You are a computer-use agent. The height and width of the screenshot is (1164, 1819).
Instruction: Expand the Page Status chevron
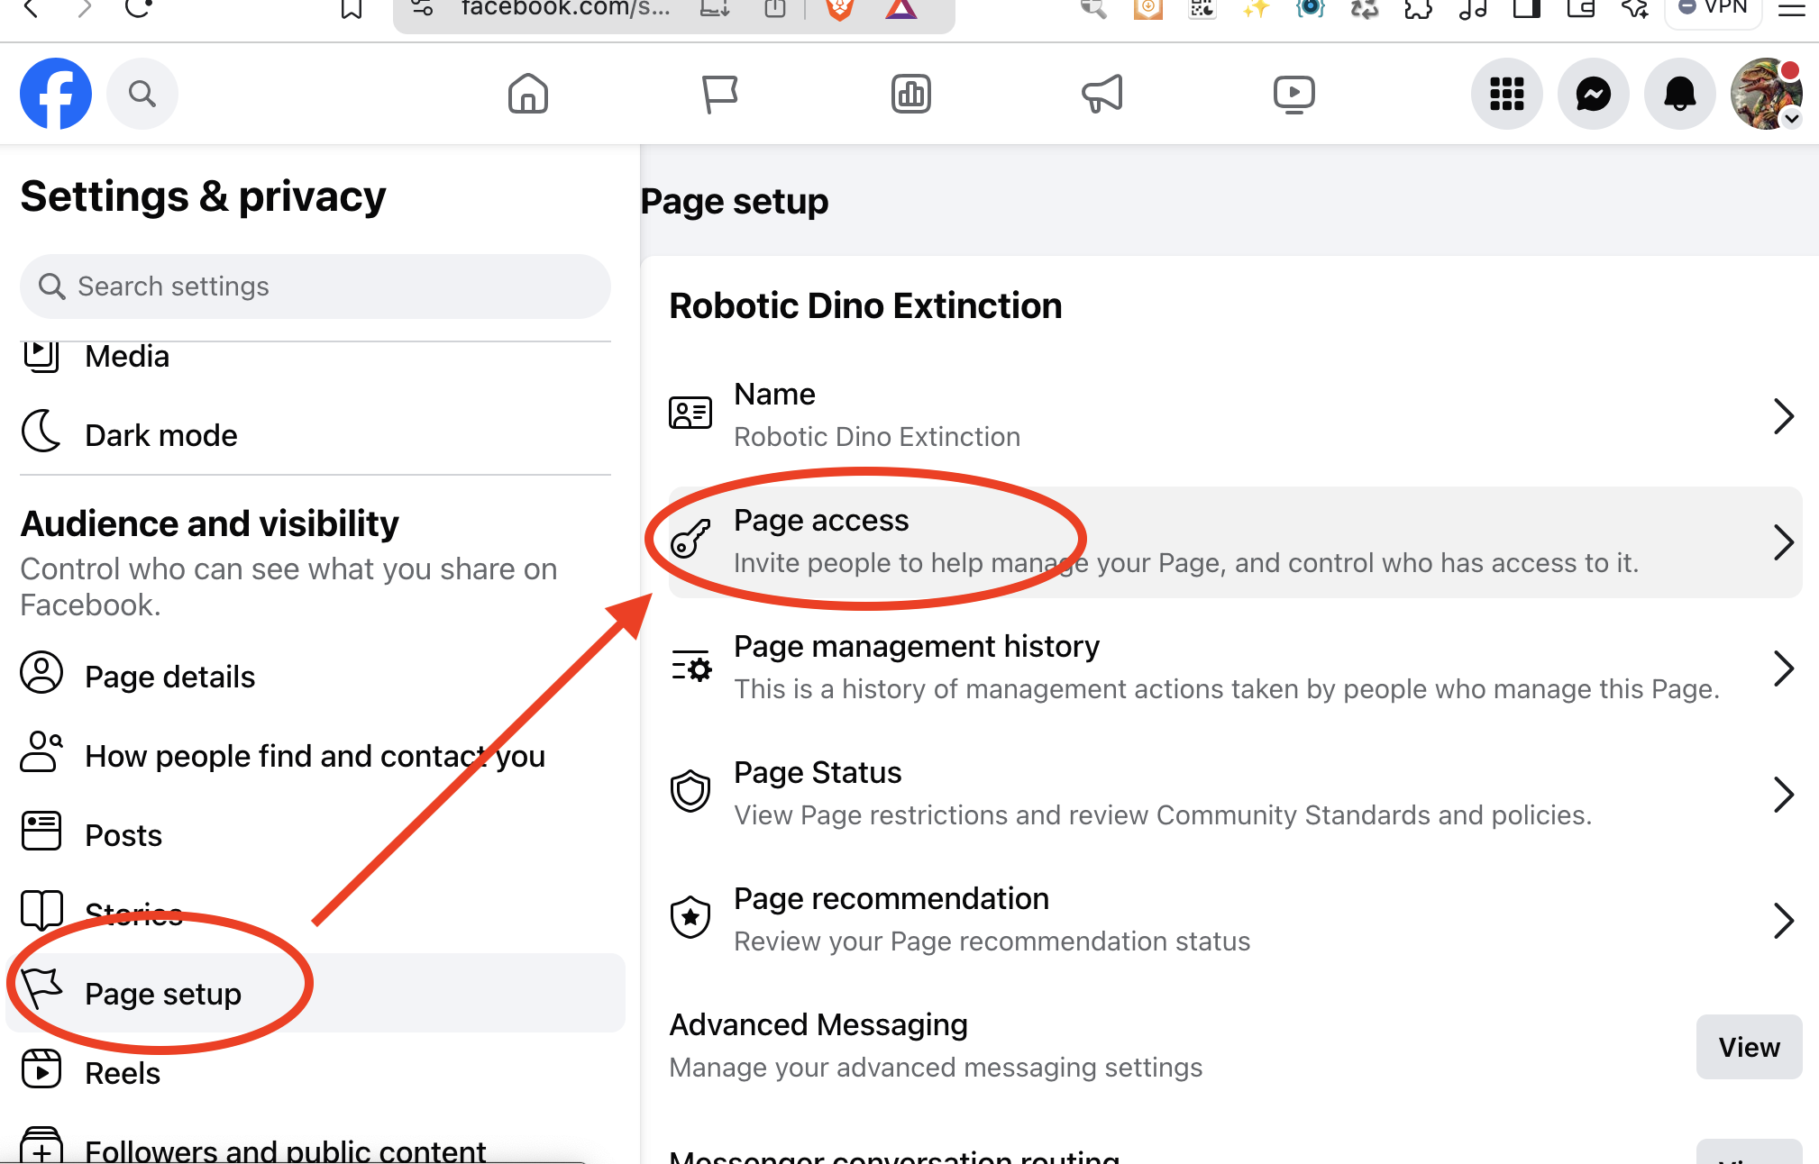click(1782, 795)
